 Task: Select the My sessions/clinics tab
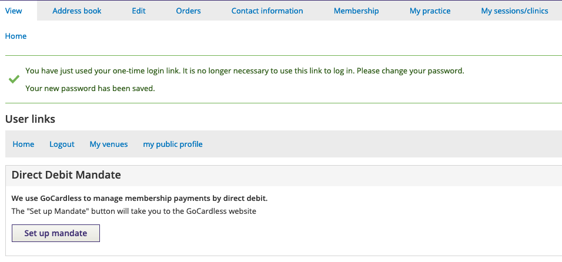(x=514, y=11)
